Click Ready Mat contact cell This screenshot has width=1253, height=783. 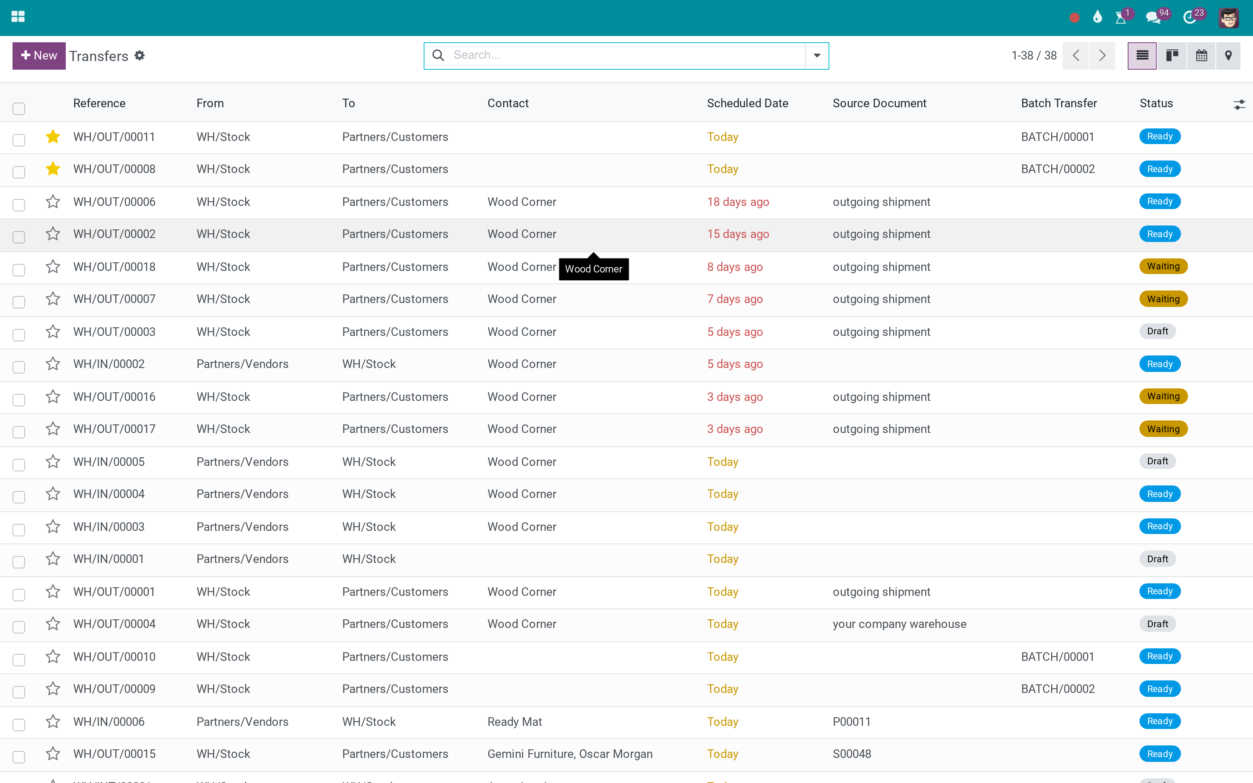coord(514,722)
